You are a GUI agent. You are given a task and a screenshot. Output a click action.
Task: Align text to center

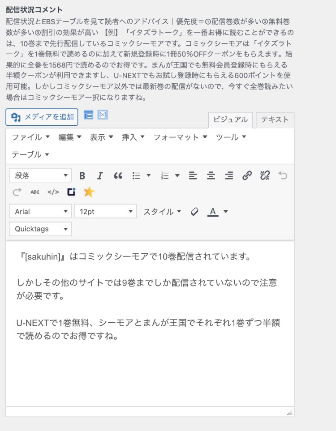(x=211, y=176)
